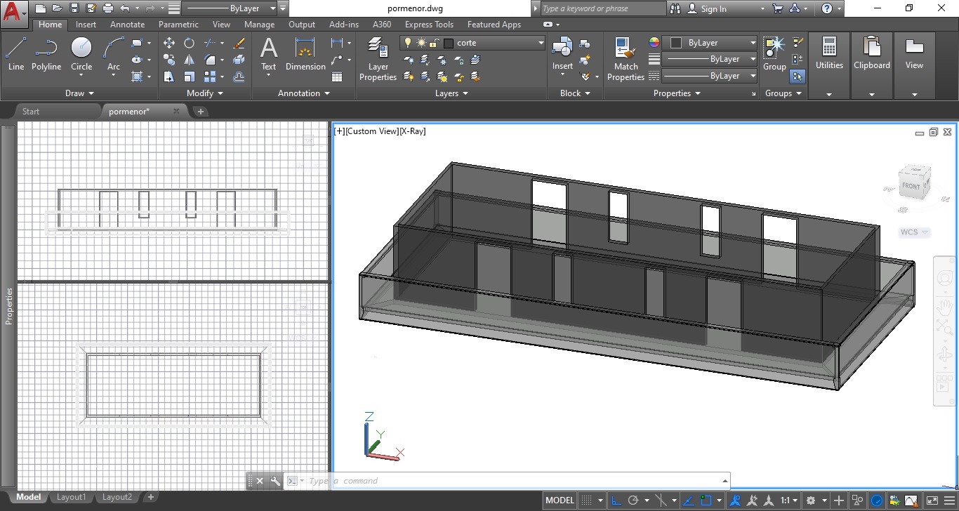Activate the Move tool in Modify panel
The image size is (959, 511).
[x=169, y=43]
